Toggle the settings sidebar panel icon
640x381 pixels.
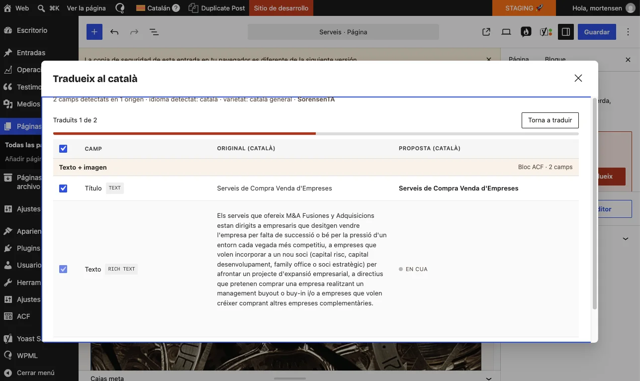565,32
